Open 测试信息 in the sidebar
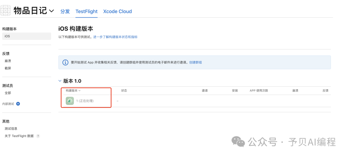The height and width of the screenshot is (156, 347). coord(11,129)
